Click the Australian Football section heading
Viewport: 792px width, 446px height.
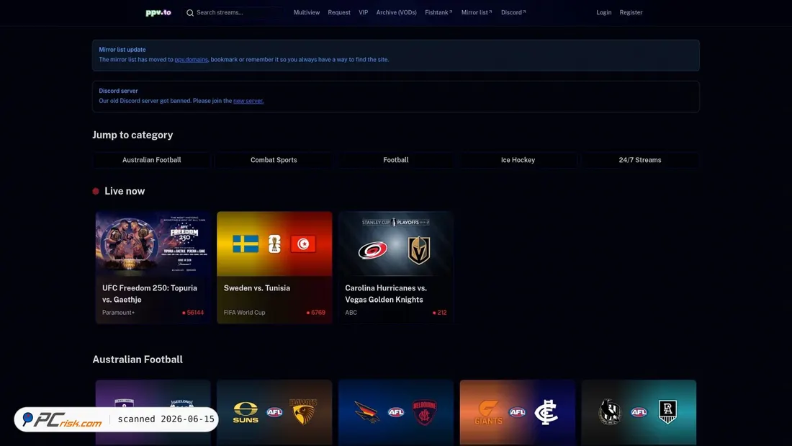138,360
